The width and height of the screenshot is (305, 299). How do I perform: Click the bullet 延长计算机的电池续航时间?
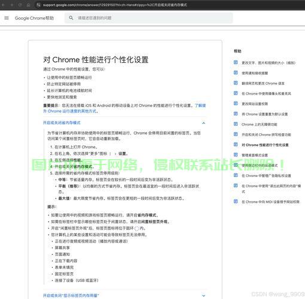69,90
